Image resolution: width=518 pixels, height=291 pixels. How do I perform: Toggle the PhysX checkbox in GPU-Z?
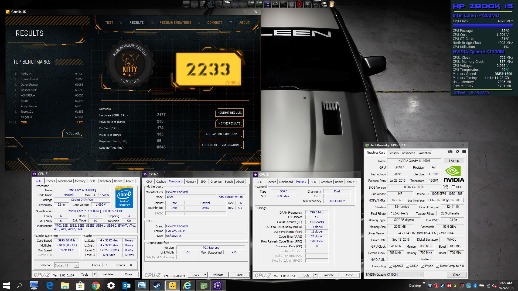click(x=422, y=266)
